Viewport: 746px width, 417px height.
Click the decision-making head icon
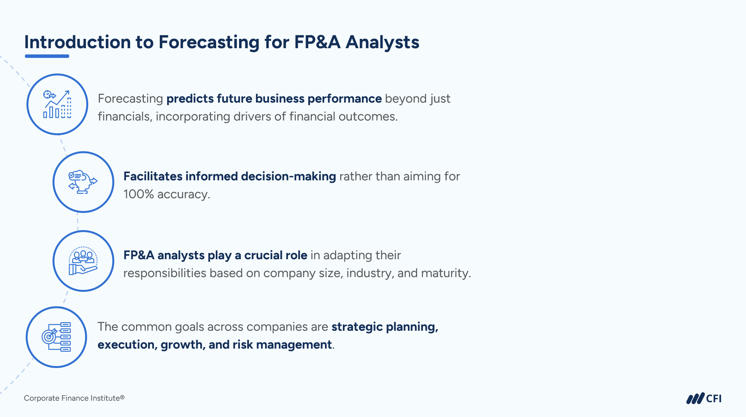(x=83, y=182)
